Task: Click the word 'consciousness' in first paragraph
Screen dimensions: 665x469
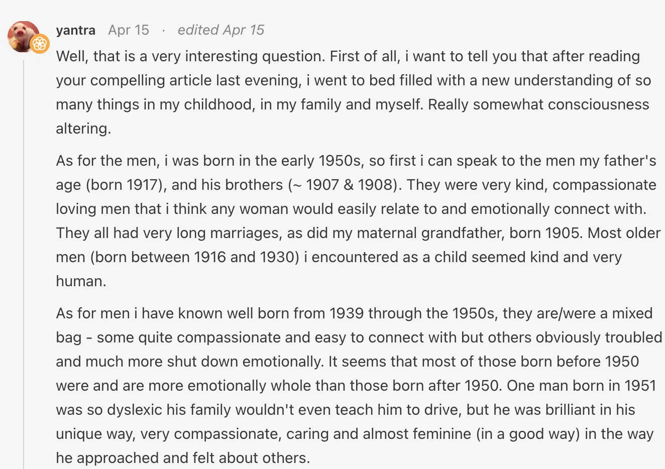Action: click(x=599, y=104)
